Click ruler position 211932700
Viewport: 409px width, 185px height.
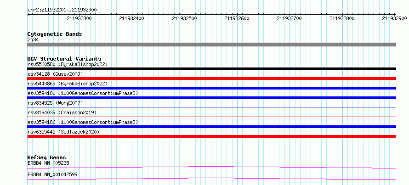[x=289, y=18]
